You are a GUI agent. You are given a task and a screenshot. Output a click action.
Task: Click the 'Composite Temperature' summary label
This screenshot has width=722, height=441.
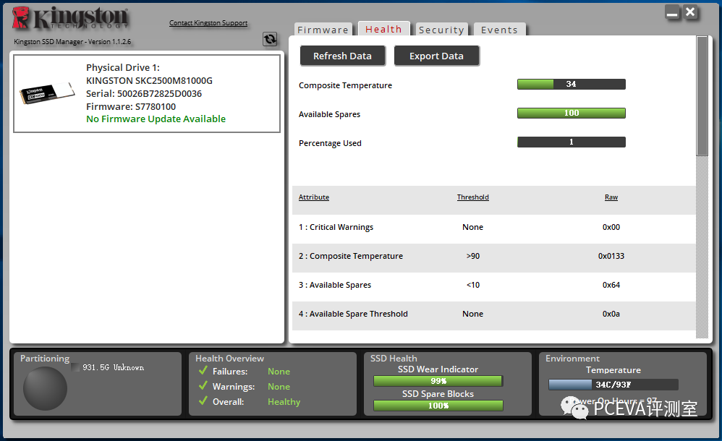tap(345, 85)
